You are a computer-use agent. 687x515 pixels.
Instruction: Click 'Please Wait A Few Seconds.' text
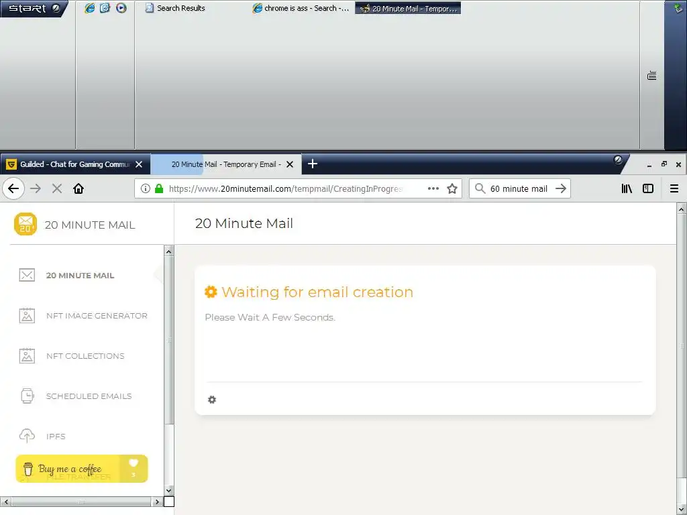pyautogui.click(x=270, y=317)
